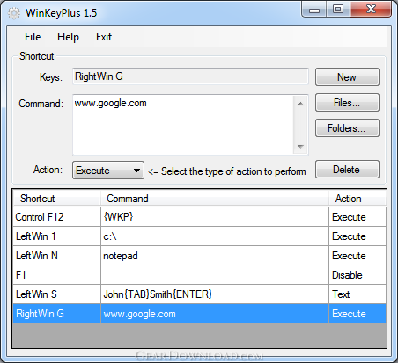Click the Command box scroll up arrow
Image resolution: width=398 pixels, height=363 pixels.
300,104
